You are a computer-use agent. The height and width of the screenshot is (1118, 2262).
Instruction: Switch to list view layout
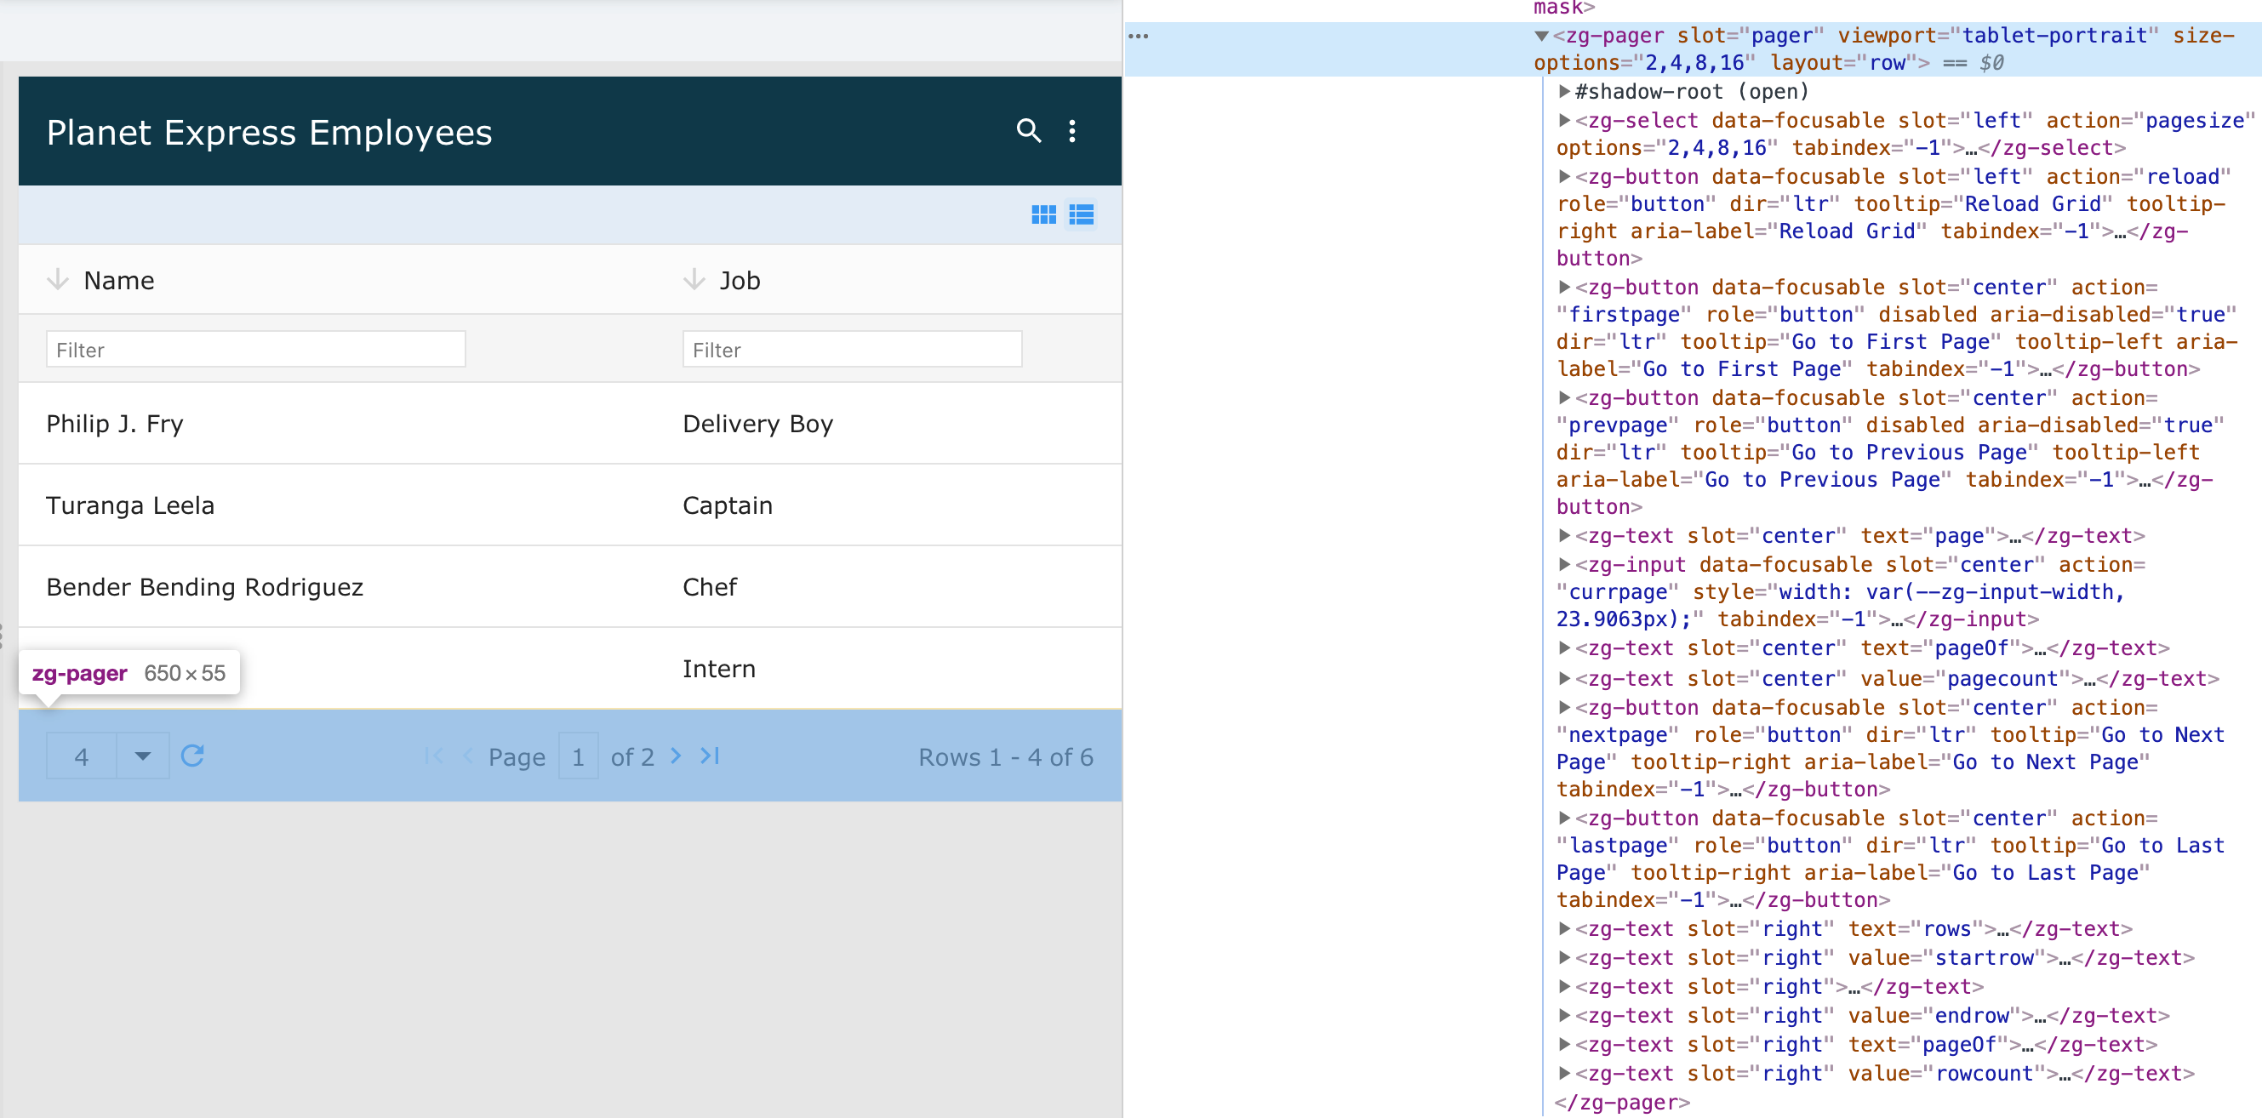click(x=1081, y=215)
